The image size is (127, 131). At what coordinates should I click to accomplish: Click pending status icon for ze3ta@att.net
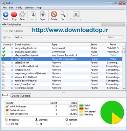coord(4,63)
